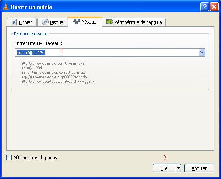Click the label Entrer une URL réseau
This screenshot has width=221, height=179.
(x=38, y=43)
